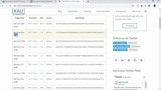Download Kali Linux 64 Bit via HTTP

30,41
